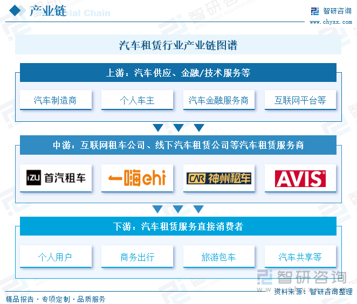This screenshot has width=357, height=304.
Task: Click the title 汽车租赁行业产业链图谱
Action: point(178,45)
